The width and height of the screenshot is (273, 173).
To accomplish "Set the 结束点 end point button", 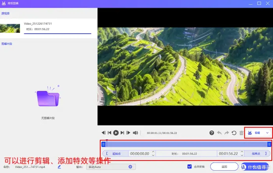I will tap(257, 154).
